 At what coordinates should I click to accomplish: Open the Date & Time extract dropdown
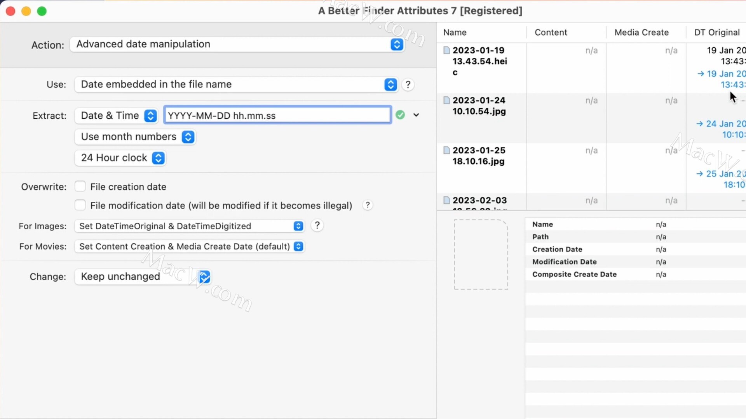click(116, 116)
